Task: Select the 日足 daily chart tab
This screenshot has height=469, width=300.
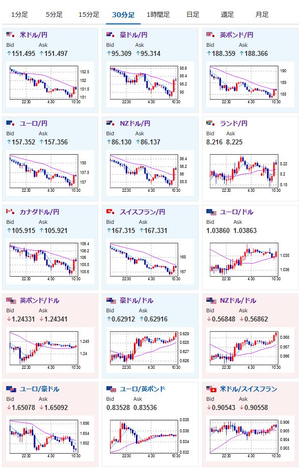Action: click(193, 14)
